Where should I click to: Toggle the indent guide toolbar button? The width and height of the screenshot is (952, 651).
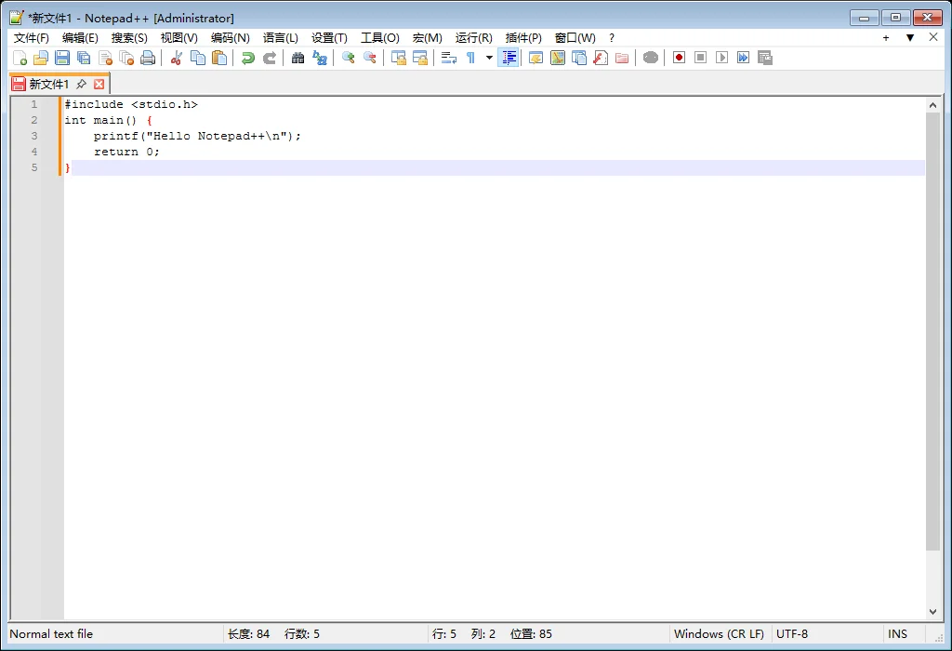[x=509, y=58]
